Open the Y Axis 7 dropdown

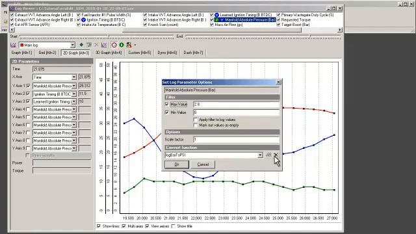click(73, 133)
